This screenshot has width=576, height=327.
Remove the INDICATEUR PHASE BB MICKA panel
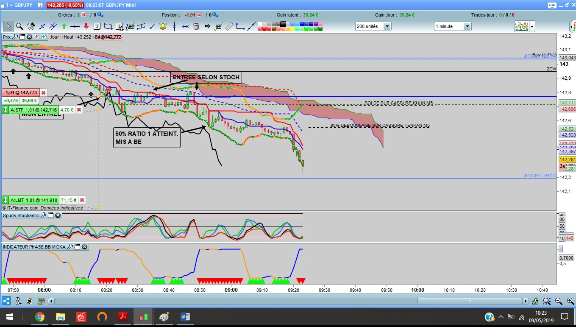pyautogui.click(x=84, y=246)
